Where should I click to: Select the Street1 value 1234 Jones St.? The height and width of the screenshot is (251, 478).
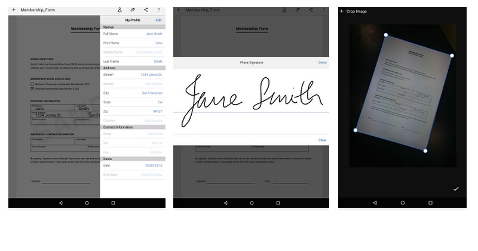pyautogui.click(x=151, y=75)
